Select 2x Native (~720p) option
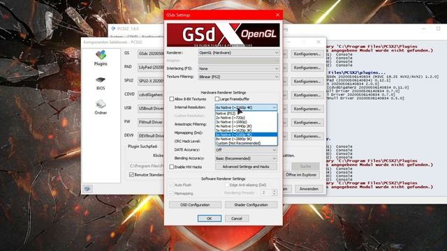Image resolution: width=447 pixels, height=251 pixels. (246, 118)
